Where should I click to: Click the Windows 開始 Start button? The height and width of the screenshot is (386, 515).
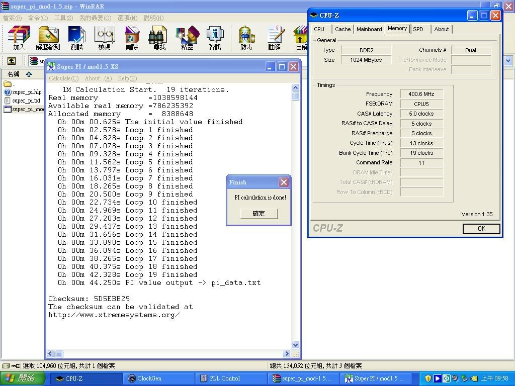22,378
